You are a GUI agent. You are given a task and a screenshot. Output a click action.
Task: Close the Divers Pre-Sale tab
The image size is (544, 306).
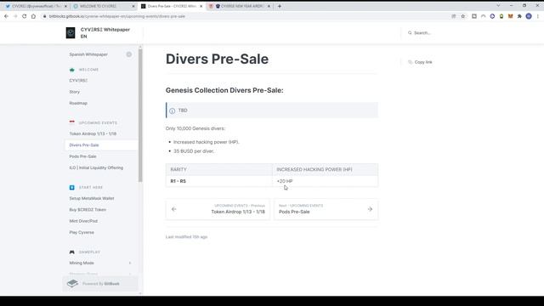[201, 6]
